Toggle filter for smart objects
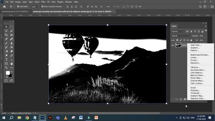The image size is (215, 121). (203, 32)
